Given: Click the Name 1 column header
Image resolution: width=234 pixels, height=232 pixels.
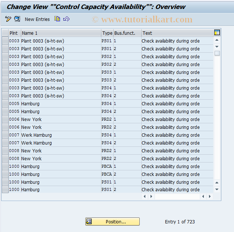Looking at the screenshot, I should click(61, 33).
